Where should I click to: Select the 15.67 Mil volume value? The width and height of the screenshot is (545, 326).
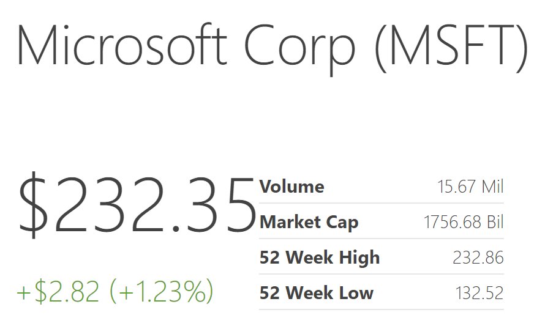pyautogui.click(x=470, y=187)
